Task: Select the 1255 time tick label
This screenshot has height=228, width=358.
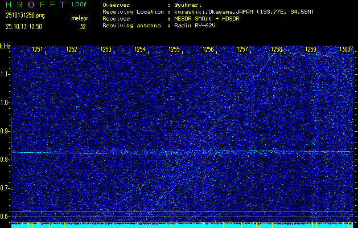Action: click(174, 50)
